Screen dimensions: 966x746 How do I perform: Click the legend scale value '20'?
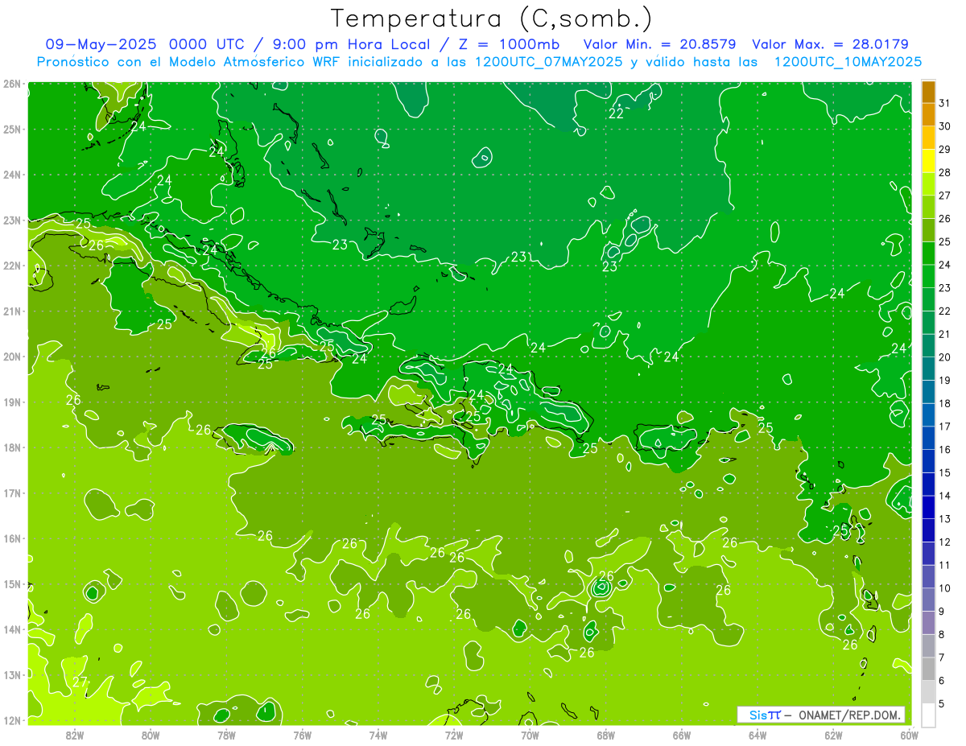(x=944, y=357)
